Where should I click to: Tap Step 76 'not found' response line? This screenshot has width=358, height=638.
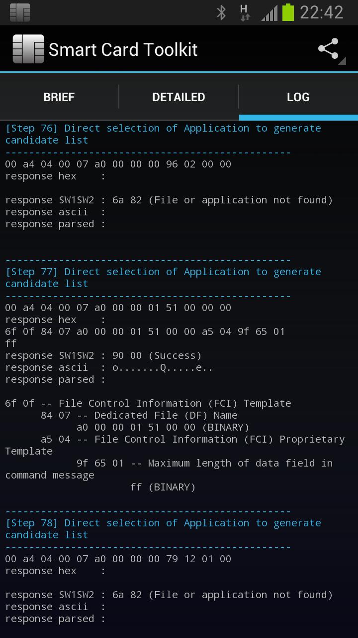click(169, 200)
